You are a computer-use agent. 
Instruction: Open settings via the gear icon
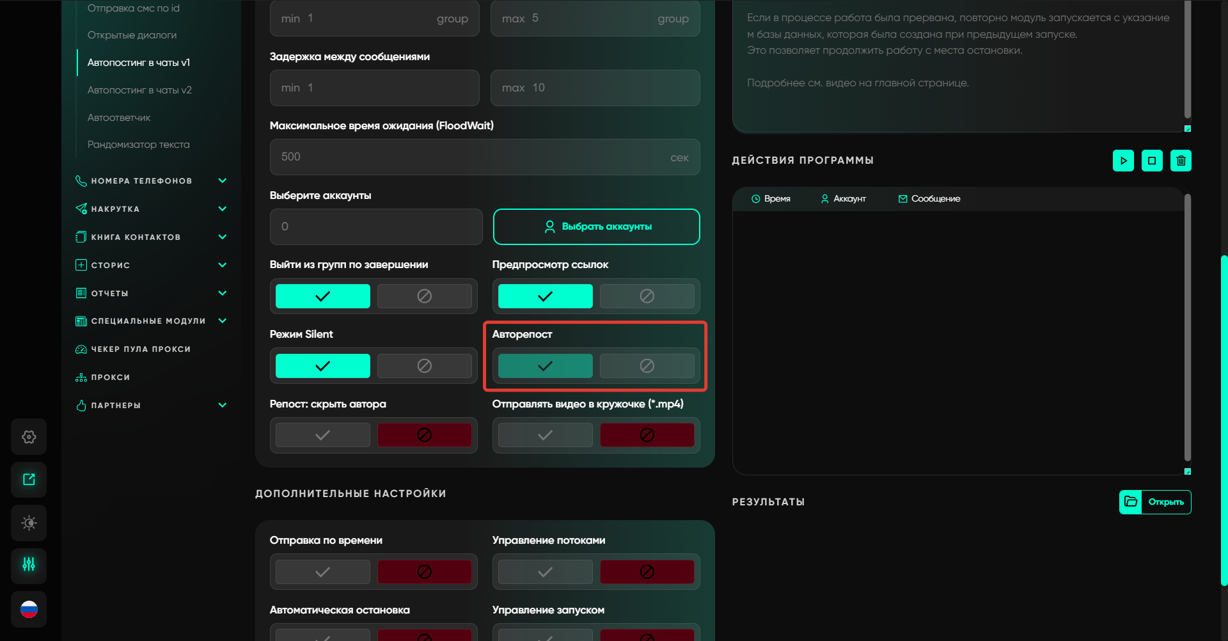(x=29, y=437)
